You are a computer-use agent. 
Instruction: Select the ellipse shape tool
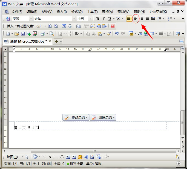point(62,157)
